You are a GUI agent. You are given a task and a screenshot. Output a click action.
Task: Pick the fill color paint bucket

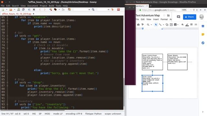[182, 25]
